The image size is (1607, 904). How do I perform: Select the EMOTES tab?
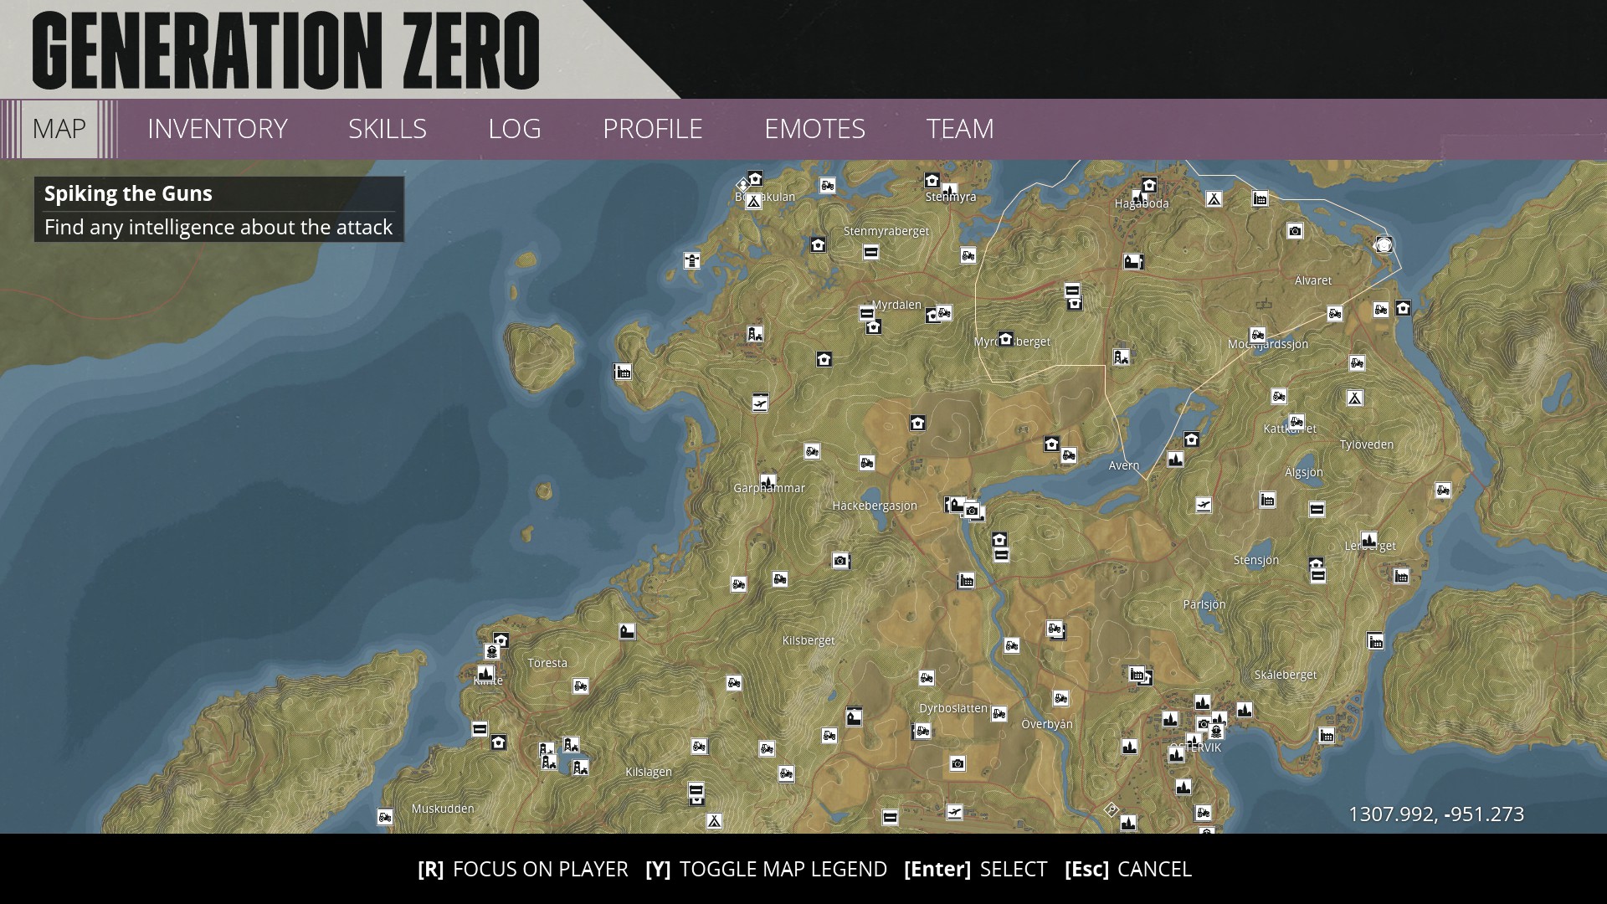(x=815, y=129)
